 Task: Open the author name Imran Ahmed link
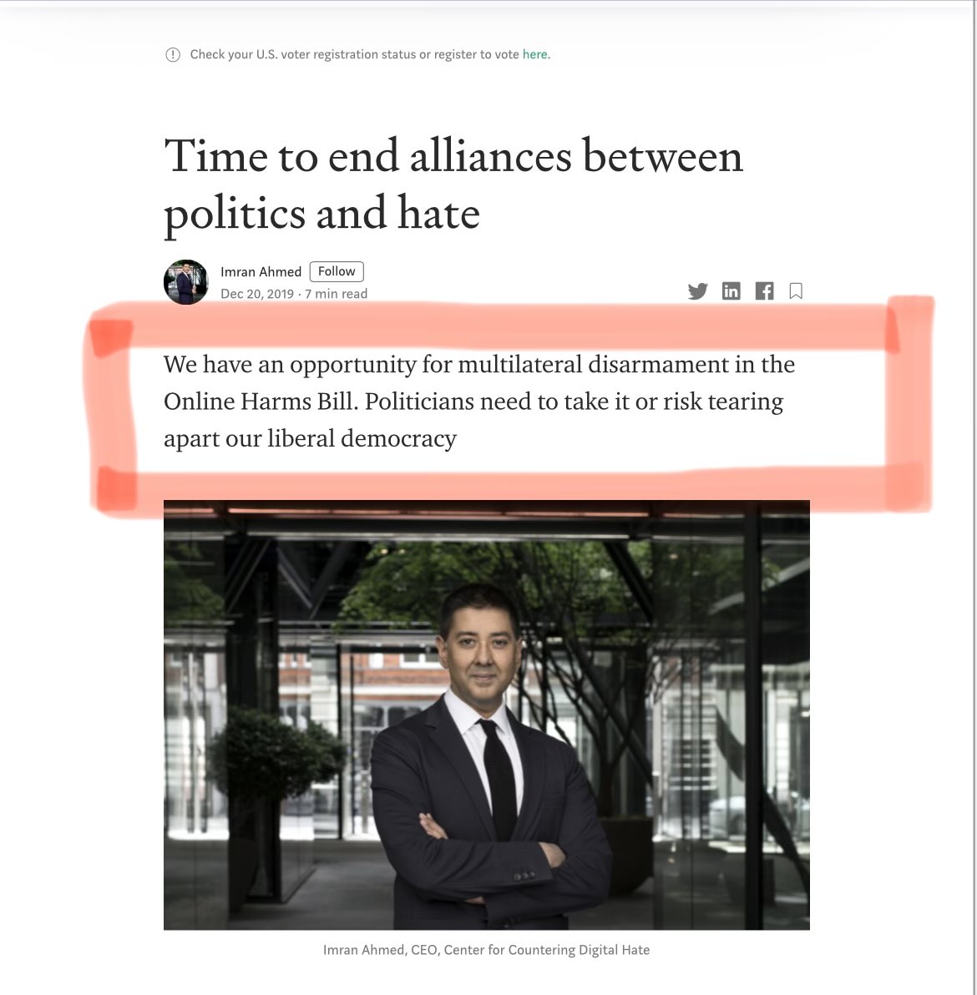coord(261,271)
